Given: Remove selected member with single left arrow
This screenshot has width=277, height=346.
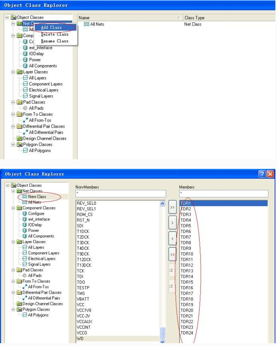Looking at the screenshot, I should click(x=172, y=239).
